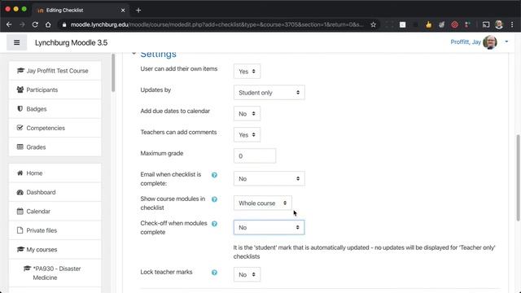Open Calendar in the sidebar

coord(55,212)
